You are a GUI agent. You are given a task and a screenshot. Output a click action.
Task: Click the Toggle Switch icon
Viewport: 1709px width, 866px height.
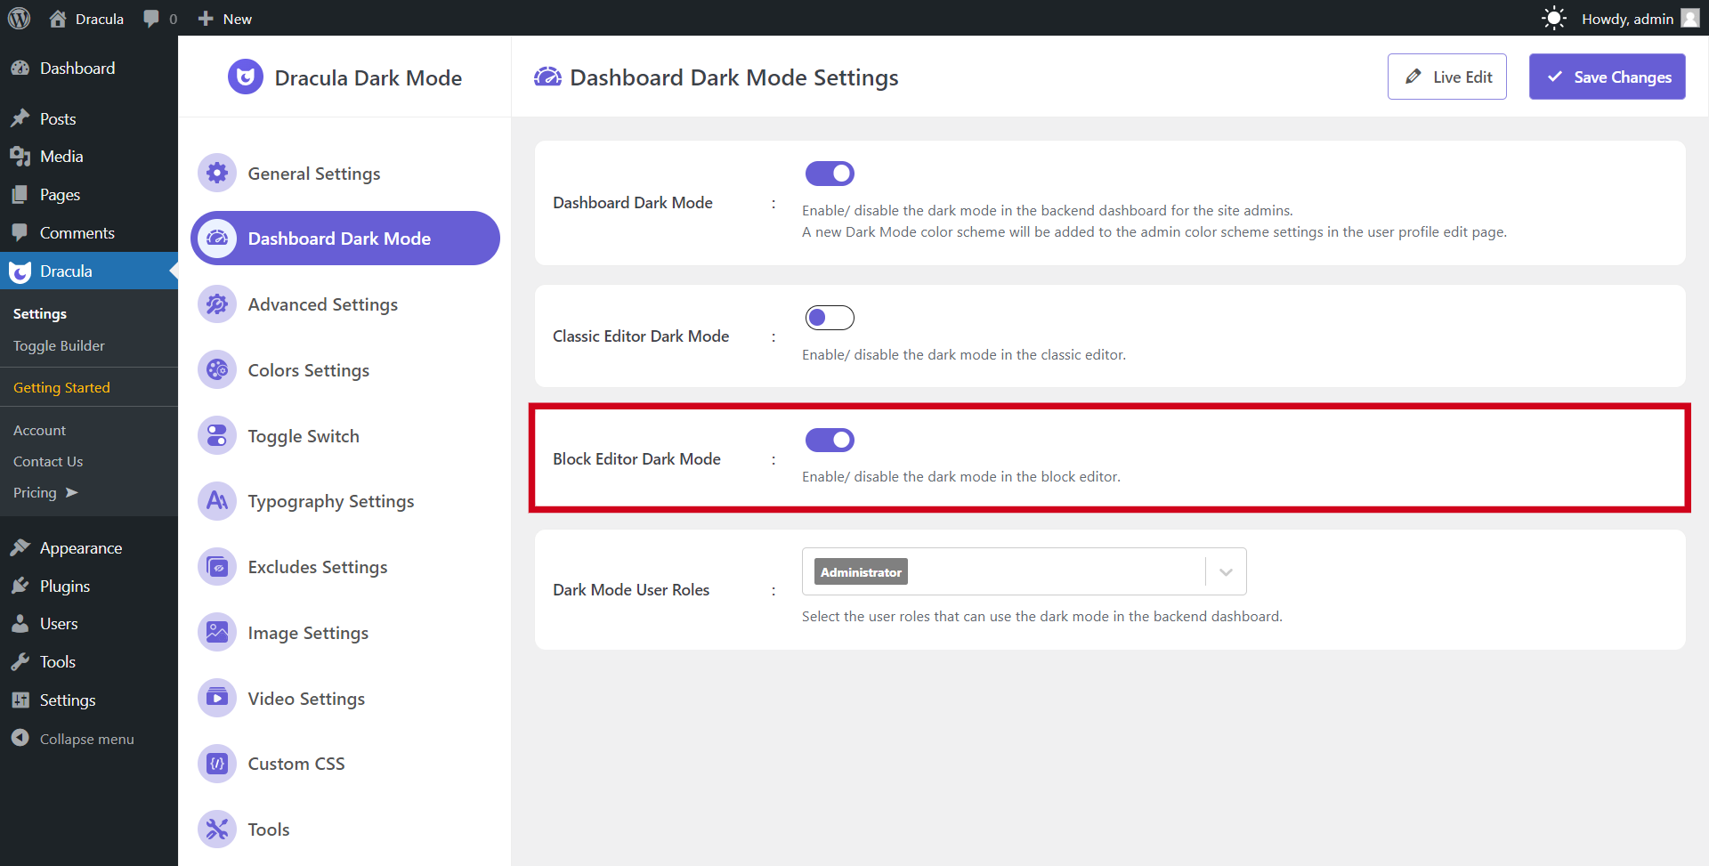tap(217, 436)
